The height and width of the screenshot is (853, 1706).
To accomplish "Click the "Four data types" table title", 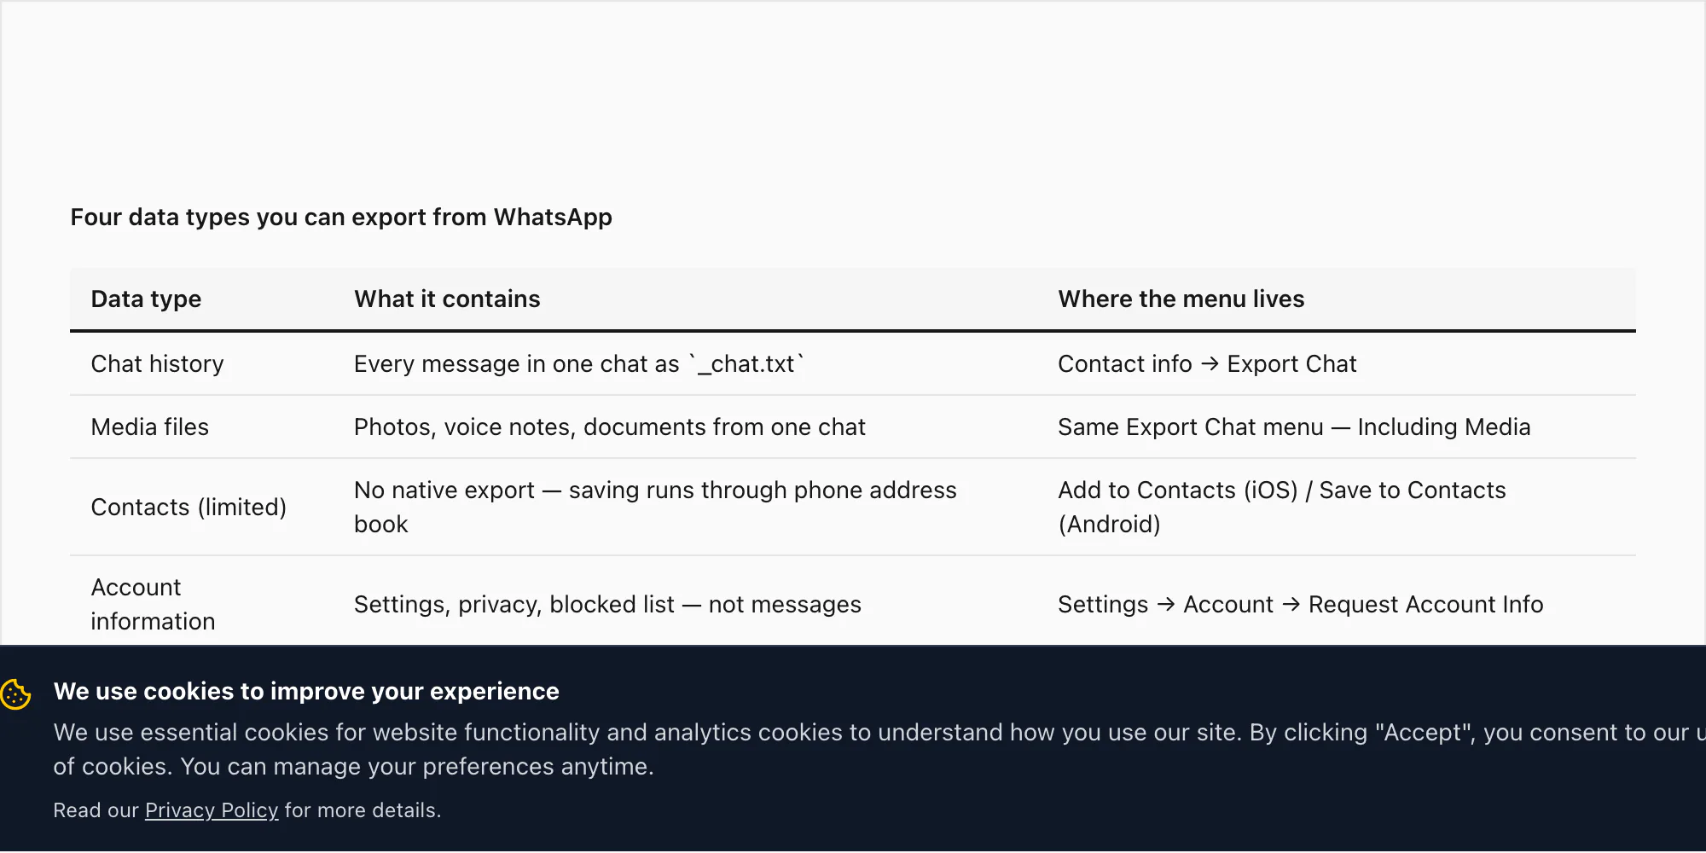I will tap(341, 218).
